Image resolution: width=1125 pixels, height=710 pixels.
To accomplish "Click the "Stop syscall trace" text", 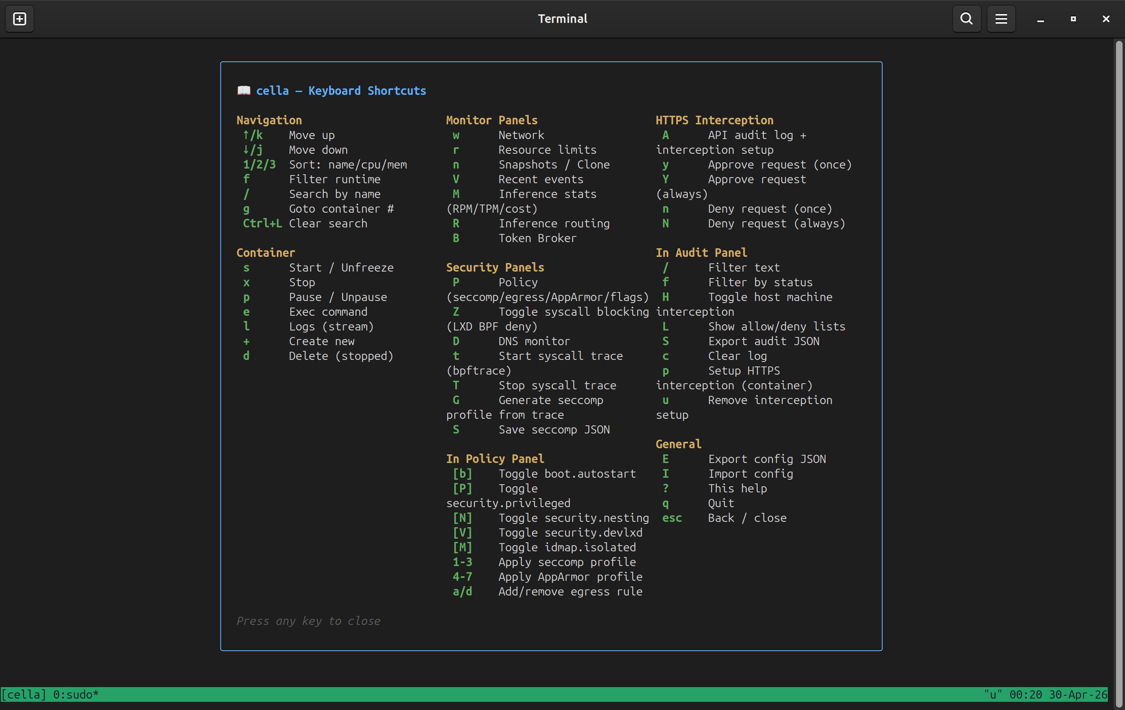I will tap(557, 386).
